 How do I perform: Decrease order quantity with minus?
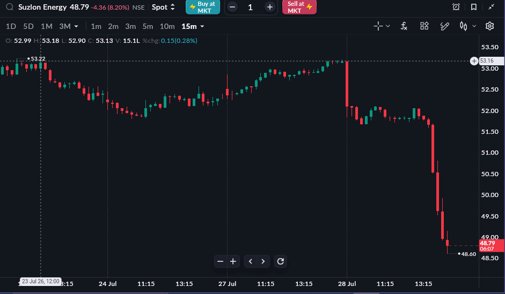click(232, 7)
